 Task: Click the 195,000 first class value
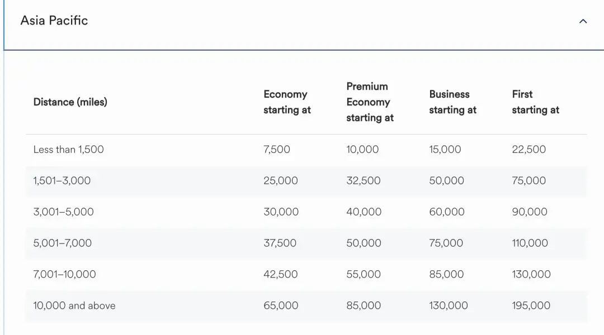pyautogui.click(x=531, y=305)
